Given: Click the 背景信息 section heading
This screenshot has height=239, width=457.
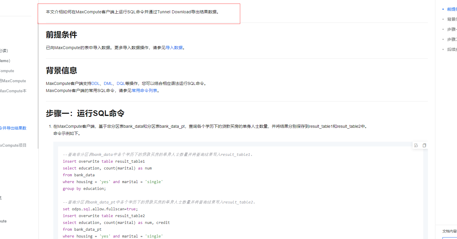Looking at the screenshot, I should (62, 70).
